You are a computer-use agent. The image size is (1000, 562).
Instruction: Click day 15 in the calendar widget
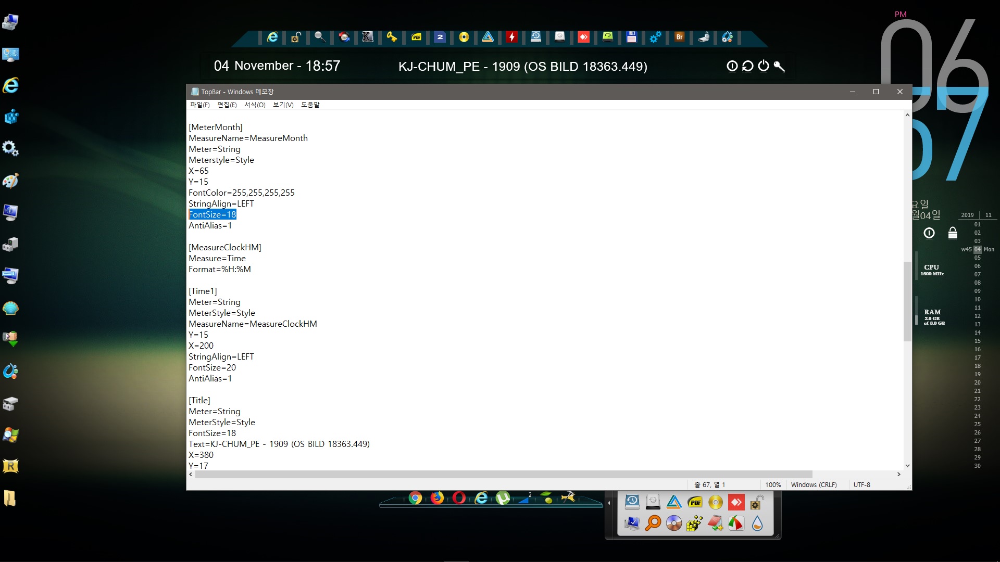tap(977, 341)
